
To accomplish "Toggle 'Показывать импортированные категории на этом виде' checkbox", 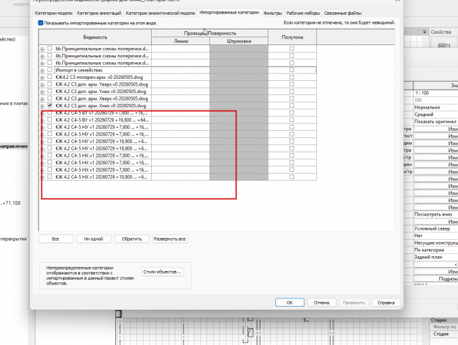I will click(40, 23).
